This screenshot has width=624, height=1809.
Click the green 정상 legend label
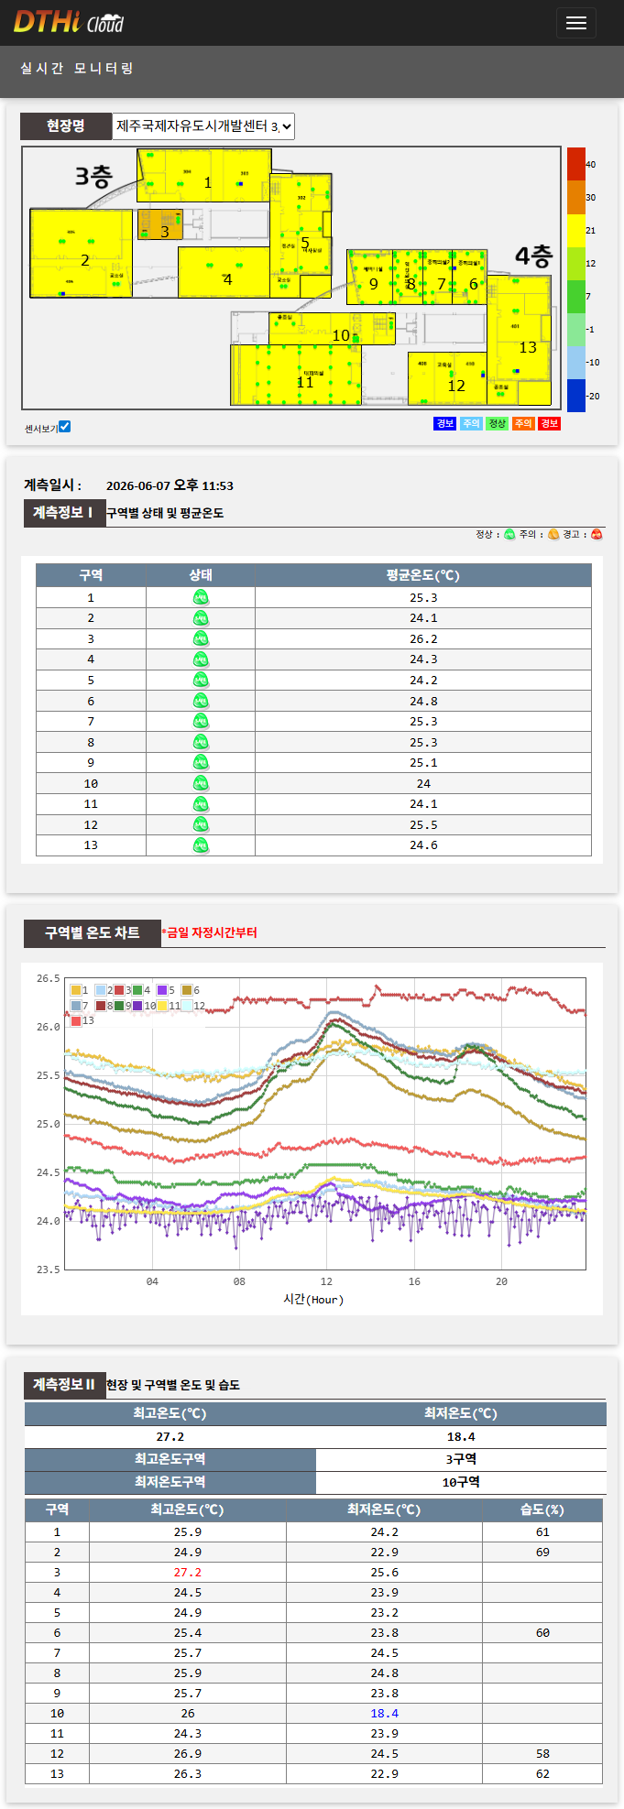[497, 423]
